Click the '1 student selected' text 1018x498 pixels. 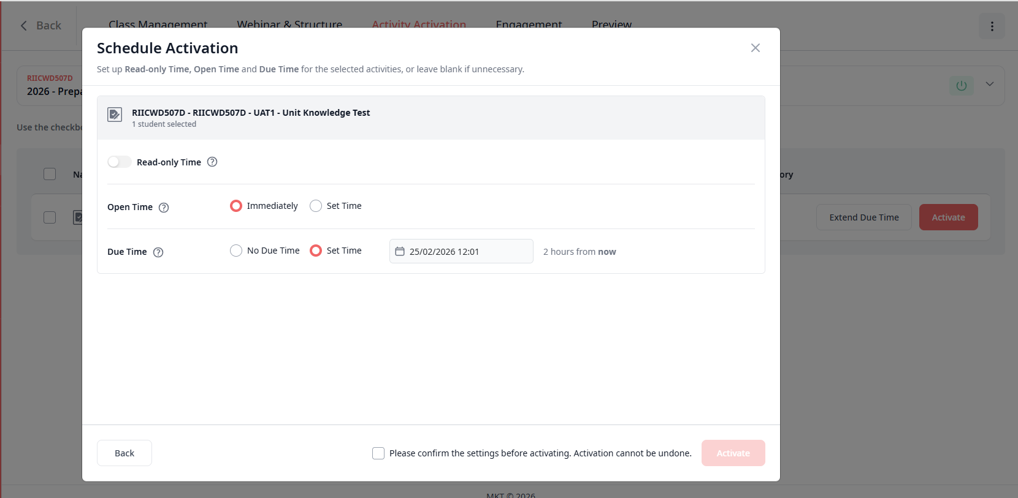[164, 124]
